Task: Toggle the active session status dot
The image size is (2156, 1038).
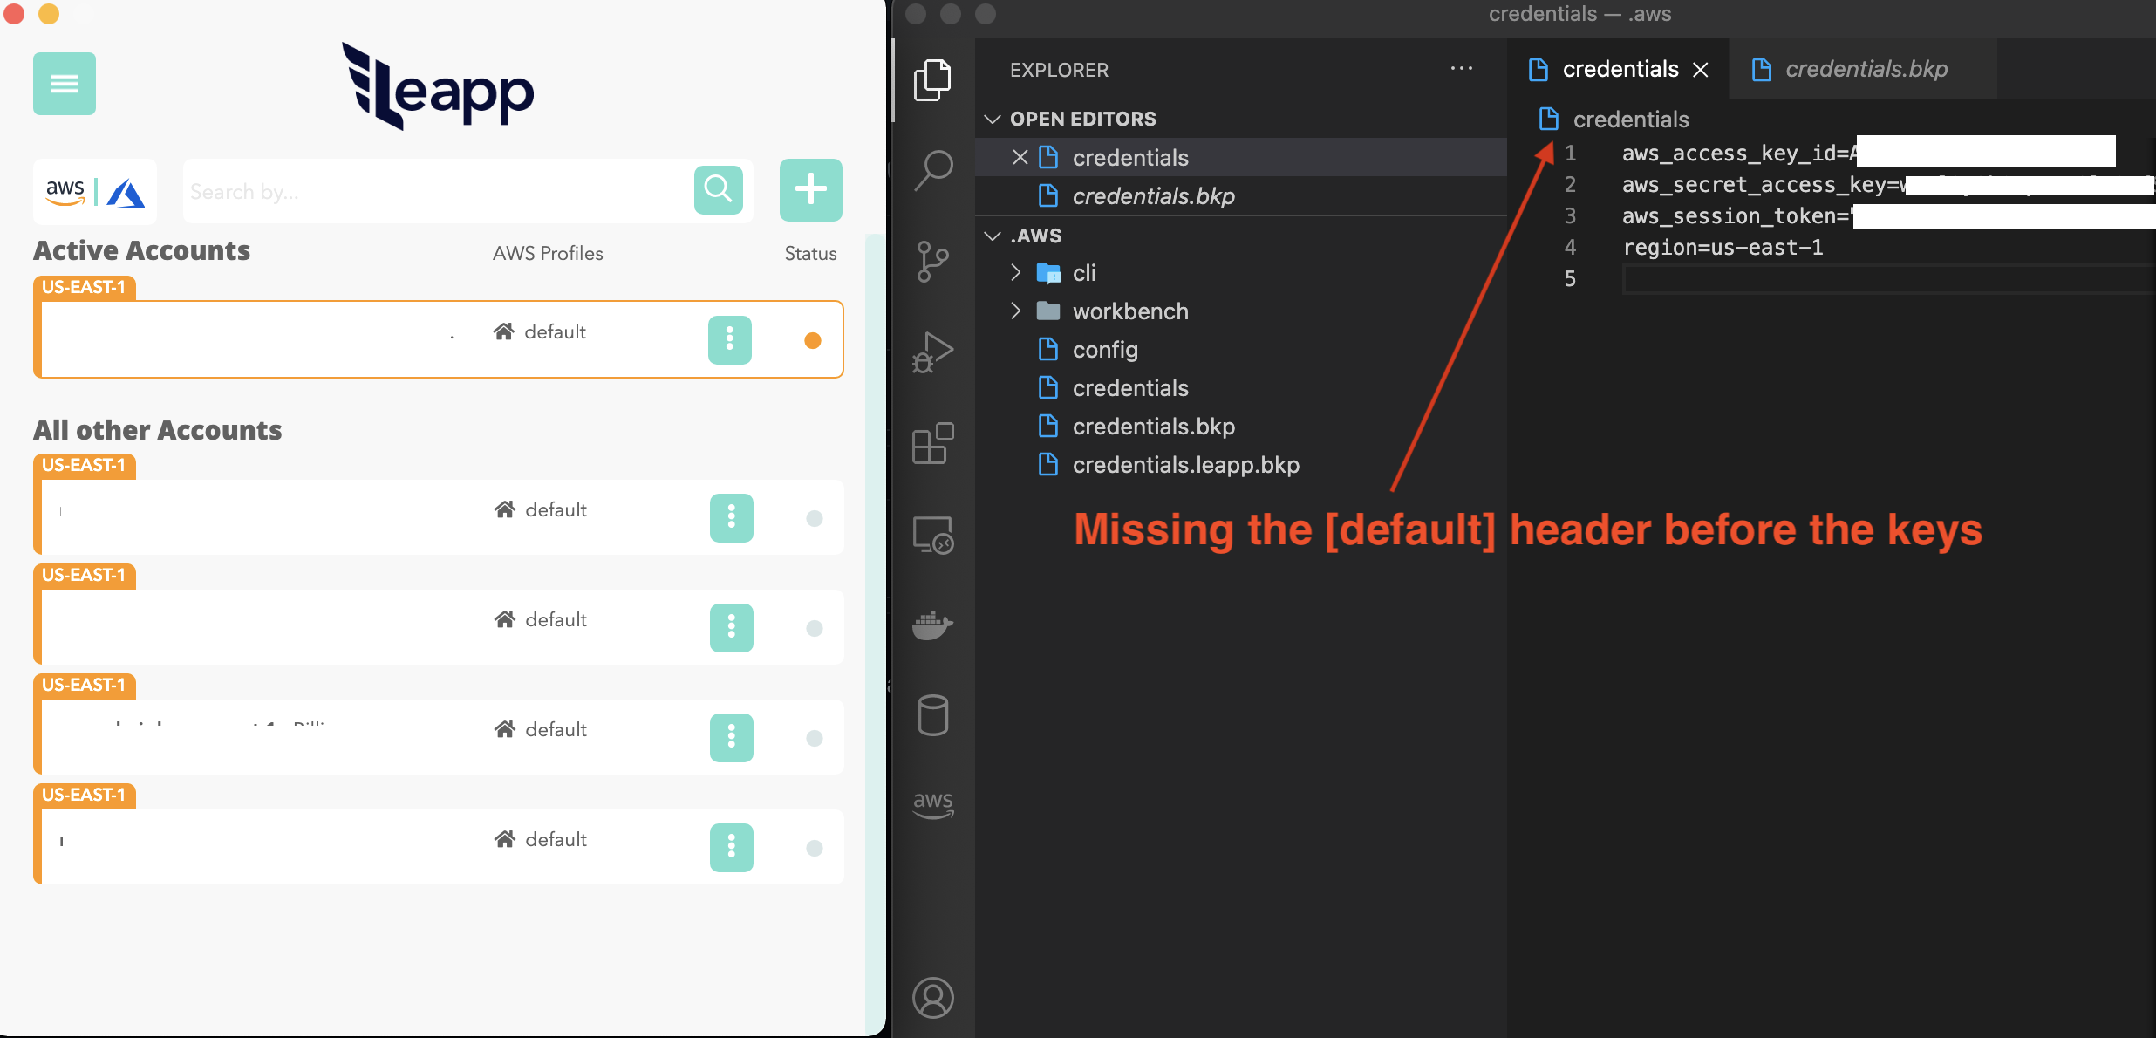Action: pos(812,340)
